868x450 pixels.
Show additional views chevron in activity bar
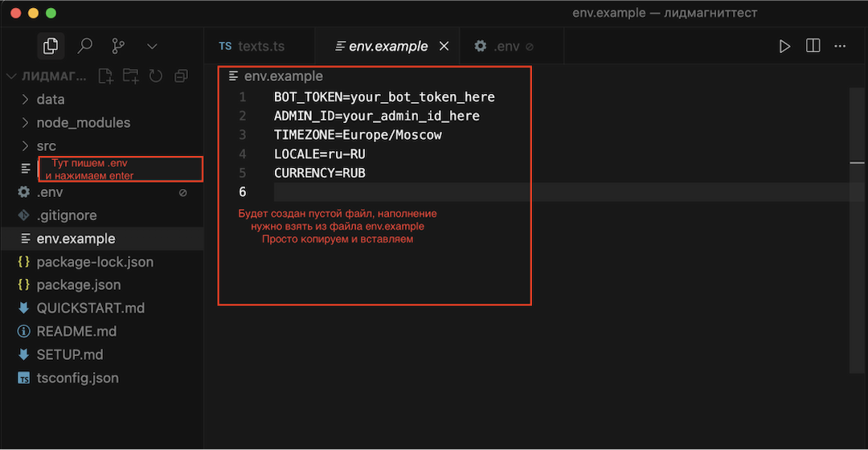point(152,47)
